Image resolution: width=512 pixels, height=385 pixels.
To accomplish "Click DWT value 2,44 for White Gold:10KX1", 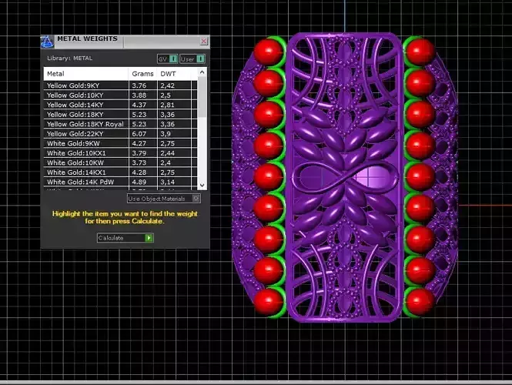I will tap(168, 153).
